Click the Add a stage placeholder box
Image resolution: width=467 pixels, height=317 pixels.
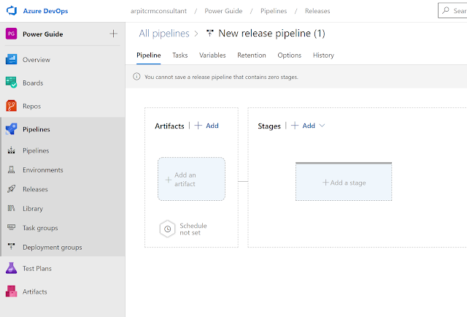click(344, 183)
